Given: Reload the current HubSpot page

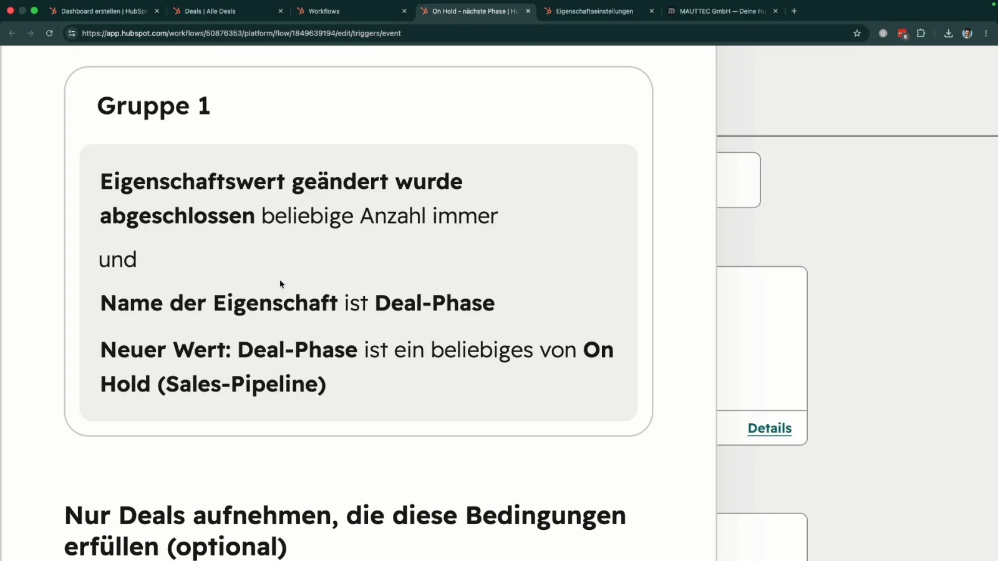Looking at the screenshot, I should pyautogui.click(x=49, y=33).
